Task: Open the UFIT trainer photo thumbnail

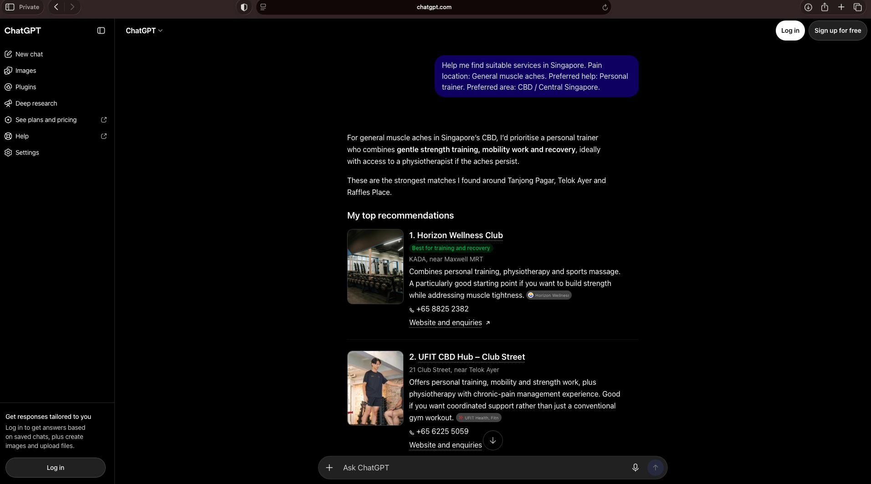Action: tap(375, 388)
